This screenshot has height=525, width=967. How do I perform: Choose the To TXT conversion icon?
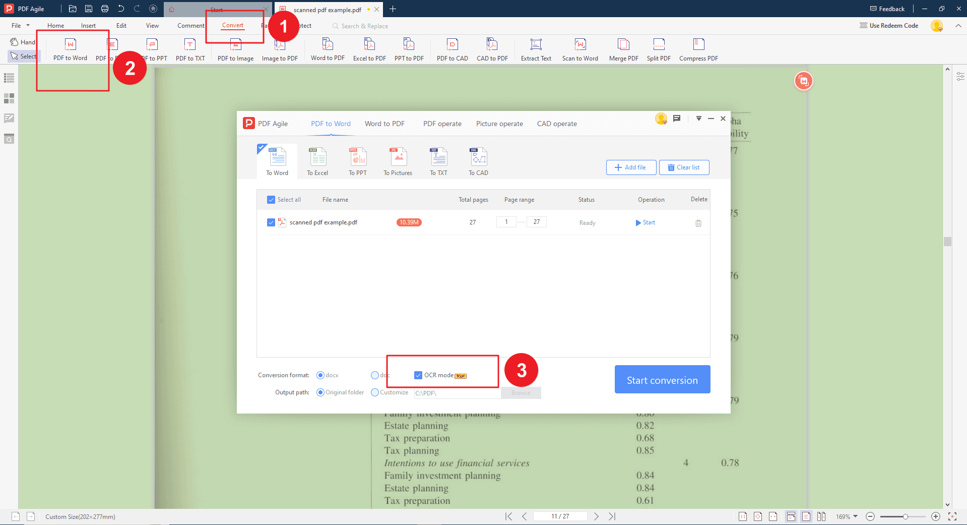(438, 161)
